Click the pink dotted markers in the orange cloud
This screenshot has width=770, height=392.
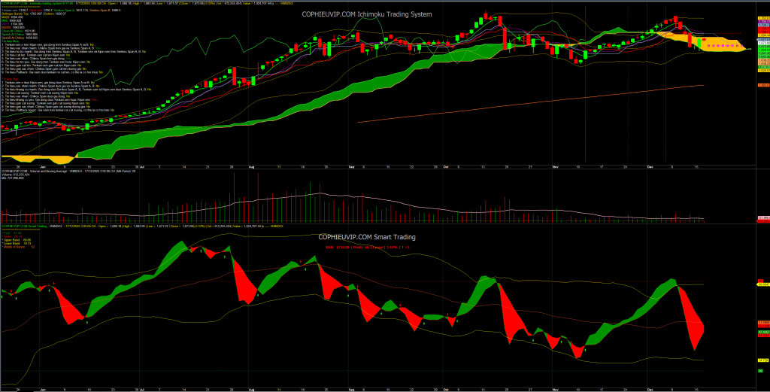point(718,45)
